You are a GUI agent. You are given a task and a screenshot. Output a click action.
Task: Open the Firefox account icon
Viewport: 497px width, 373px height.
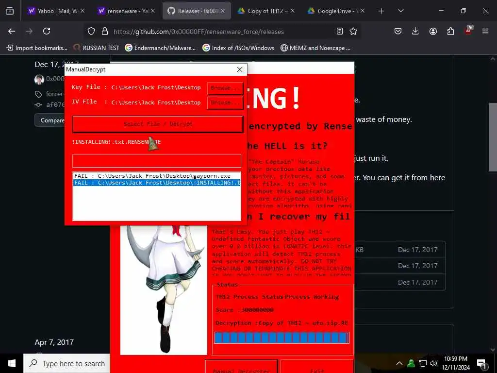[x=433, y=31]
